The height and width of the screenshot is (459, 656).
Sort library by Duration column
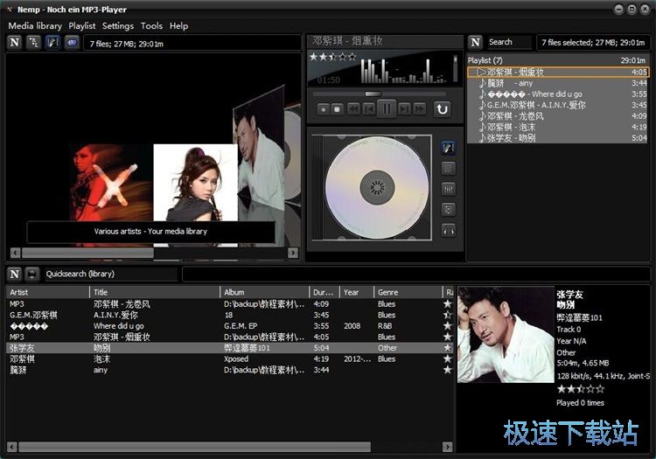click(325, 292)
